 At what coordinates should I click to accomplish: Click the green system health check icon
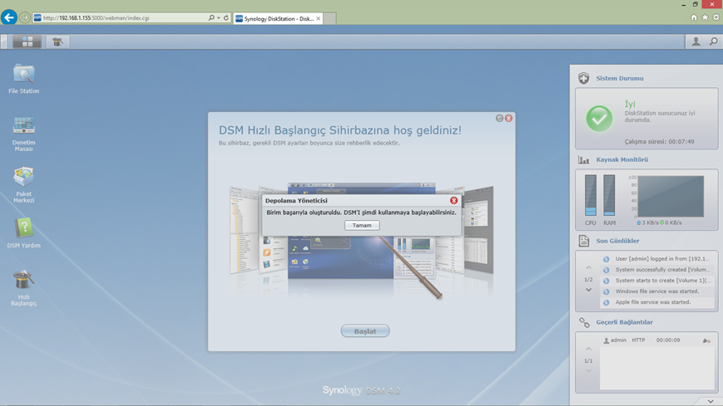599,118
